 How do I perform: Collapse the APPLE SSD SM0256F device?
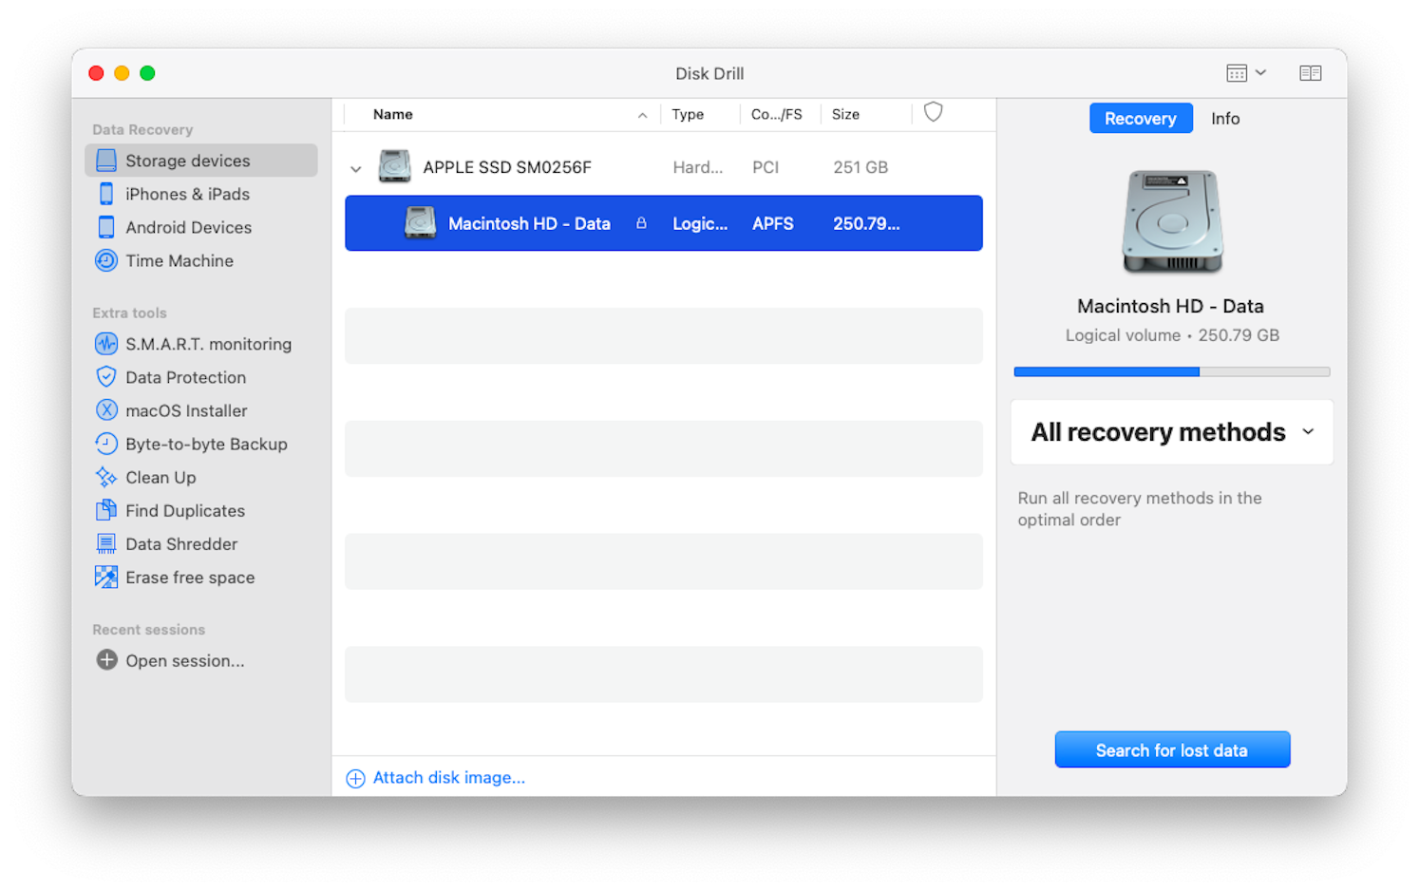[355, 167]
